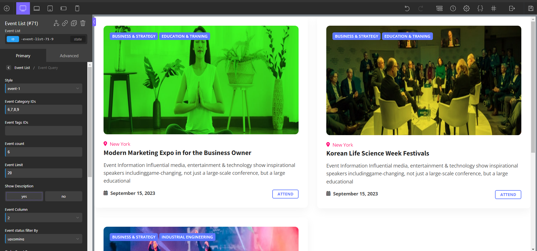Click the undo arrow icon
The image size is (537, 251).
pos(407,8)
